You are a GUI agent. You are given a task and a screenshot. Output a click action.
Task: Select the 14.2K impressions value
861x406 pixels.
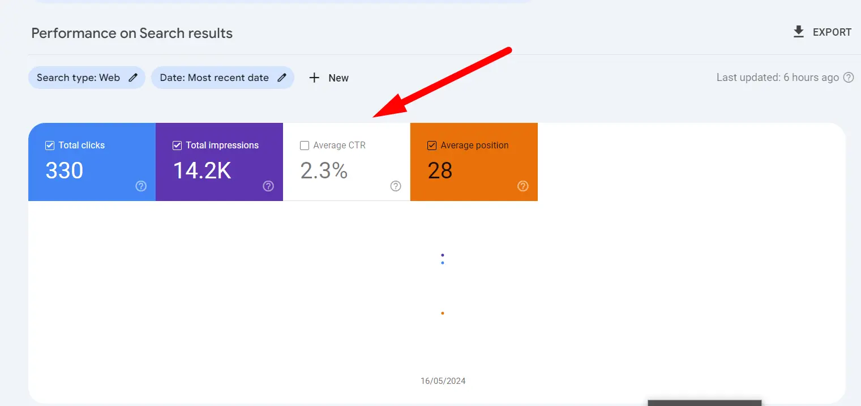[202, 170]
